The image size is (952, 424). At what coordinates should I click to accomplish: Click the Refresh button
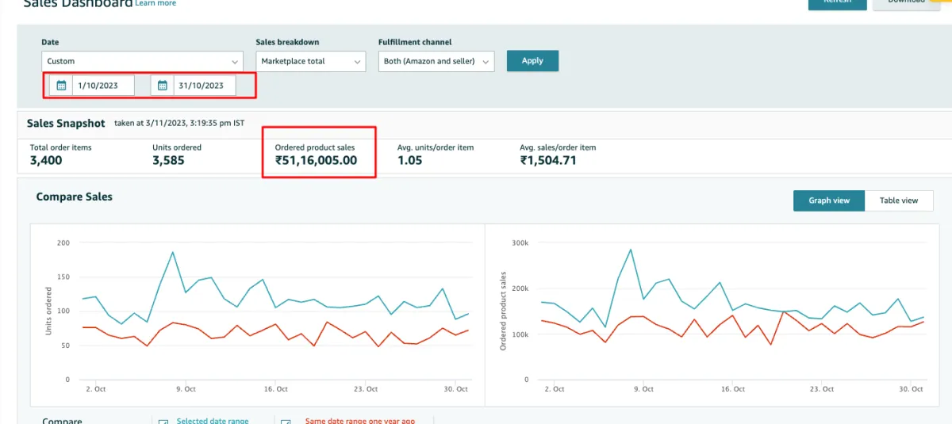[838, 3]
